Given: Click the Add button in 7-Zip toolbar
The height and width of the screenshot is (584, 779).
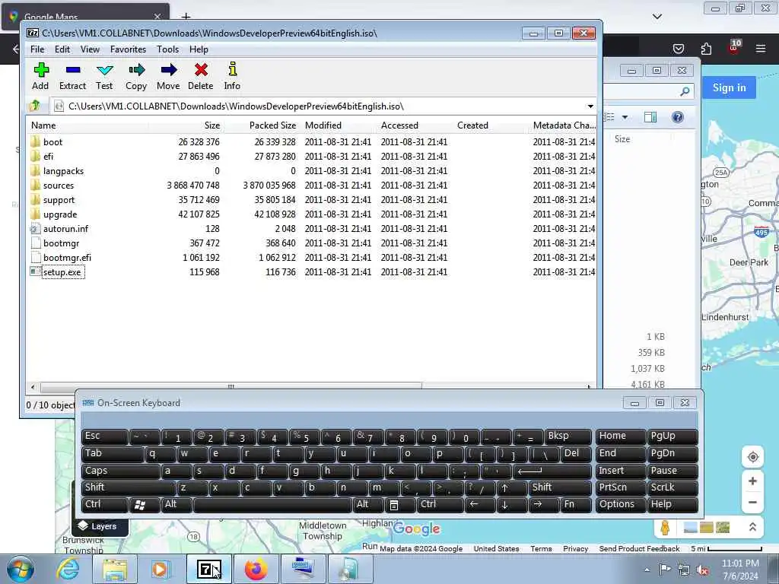Looking at the screenshot, I should 41,76.
